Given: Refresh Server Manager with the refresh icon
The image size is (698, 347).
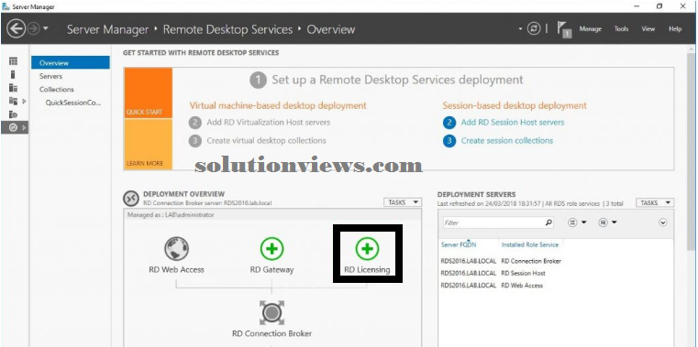Looking at the screenshot, I should coord(533,29).
